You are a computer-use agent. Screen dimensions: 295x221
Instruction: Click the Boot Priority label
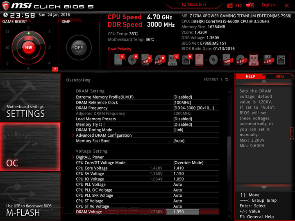(x=120, y=49)
